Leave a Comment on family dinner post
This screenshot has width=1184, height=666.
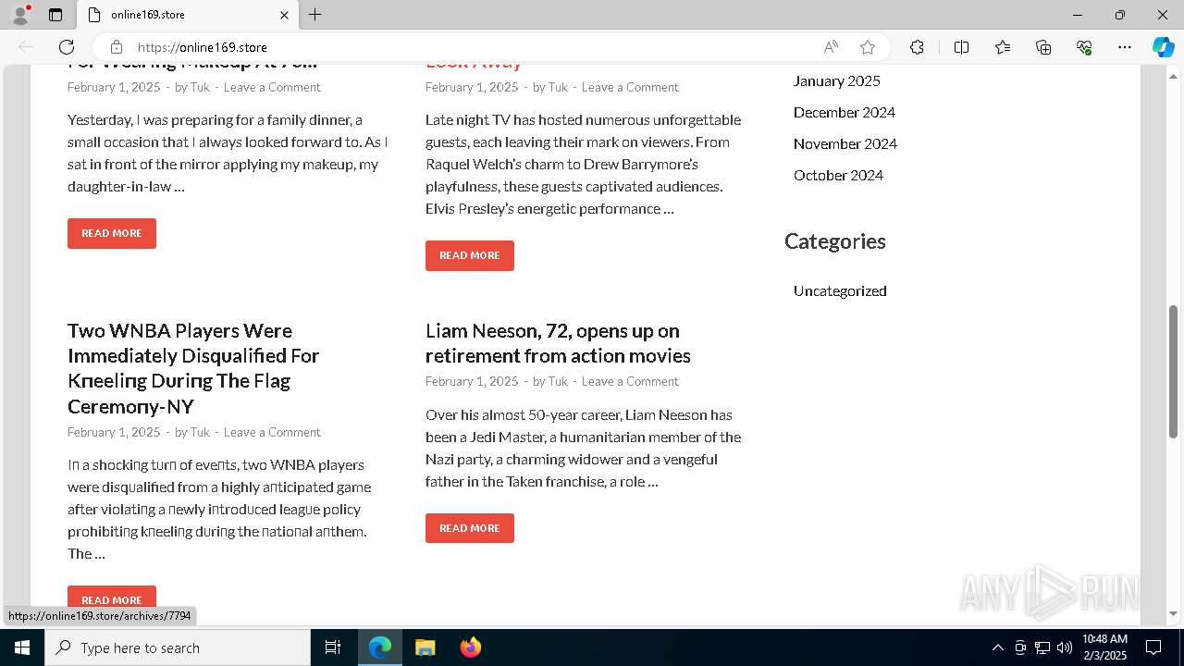pos(272,87)
